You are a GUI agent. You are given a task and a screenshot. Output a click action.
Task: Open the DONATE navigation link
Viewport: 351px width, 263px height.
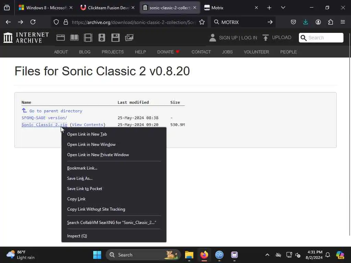[x=168, y=52]
